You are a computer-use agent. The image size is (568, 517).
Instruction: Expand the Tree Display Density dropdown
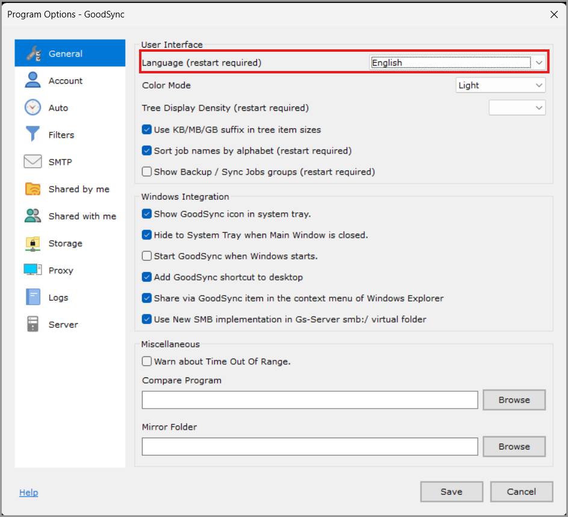[517, 108]
